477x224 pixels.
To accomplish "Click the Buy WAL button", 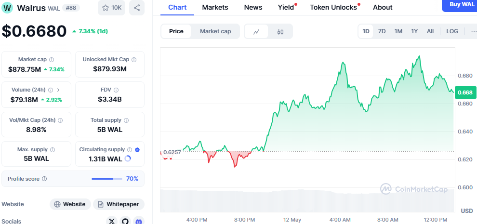I will [460, 5].
